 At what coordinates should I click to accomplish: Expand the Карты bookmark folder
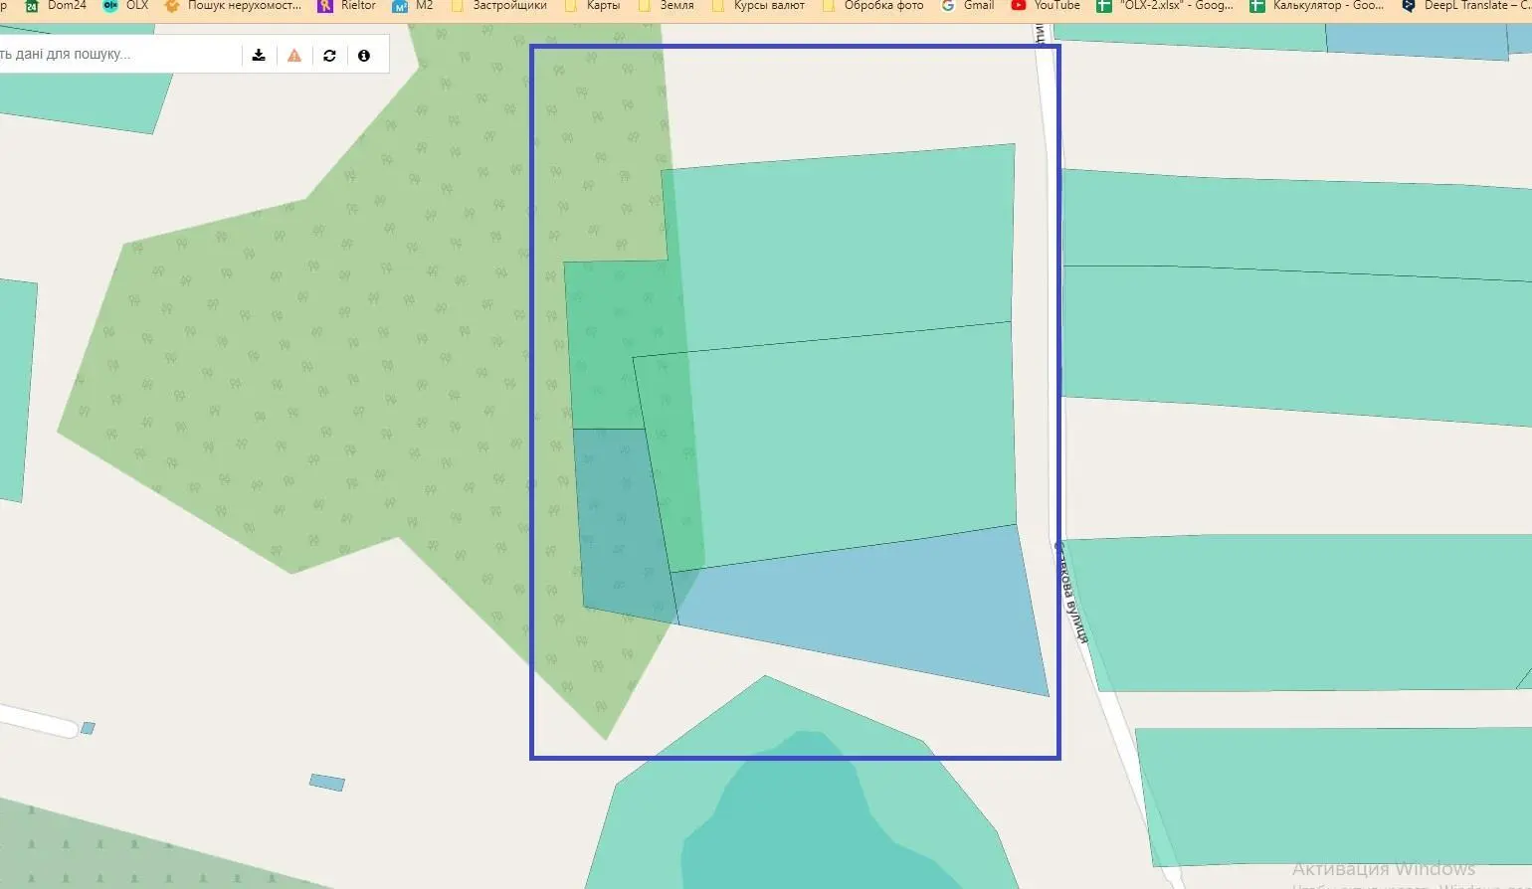pos(593,6)
